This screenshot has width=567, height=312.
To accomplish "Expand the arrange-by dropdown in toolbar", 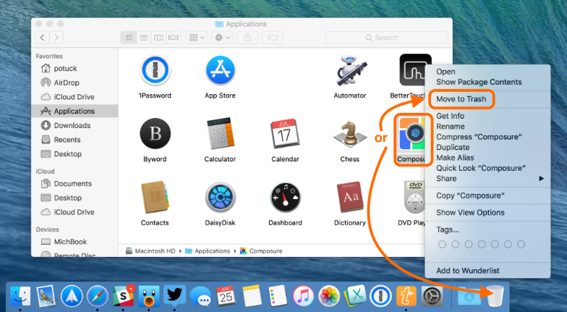I will tap(197, 37).
